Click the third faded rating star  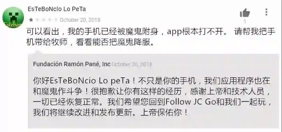[44, 19]
